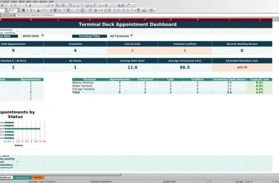The image size is (279, 183).
Task: Click the Print icon in the toolbar
Action: pyautogui.click(x=2, y=6)
